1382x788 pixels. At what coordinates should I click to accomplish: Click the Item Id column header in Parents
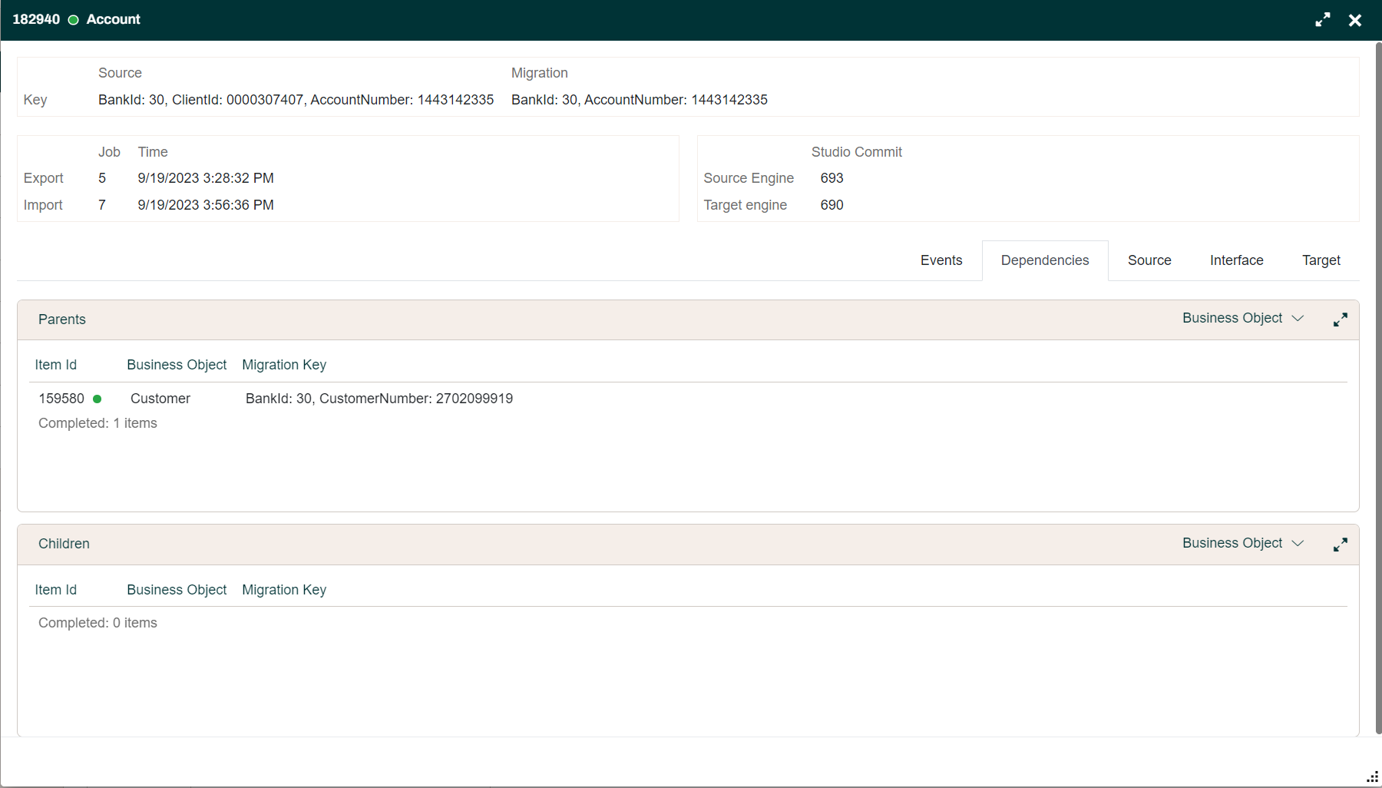(55, 365)
